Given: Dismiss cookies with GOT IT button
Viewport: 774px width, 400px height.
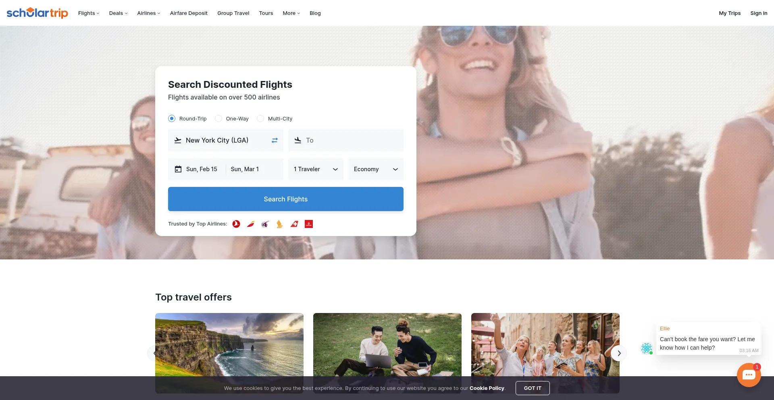Looking at the screenshot, I should coord(533,388).
